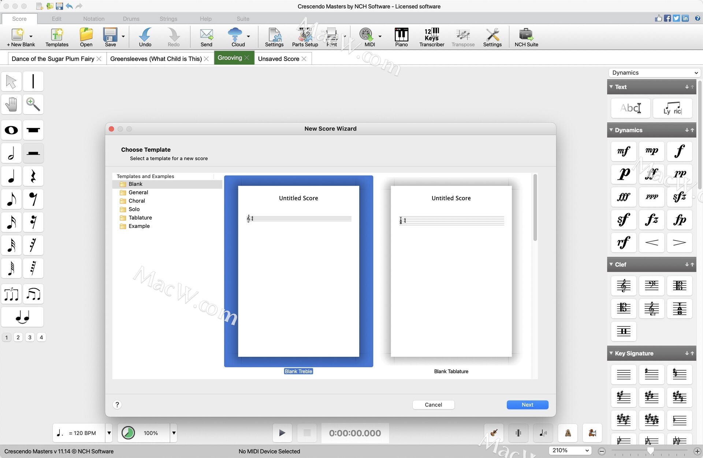Collapse the Text panel section
This screenshot has height=458, width=703.
pos(611,87)
